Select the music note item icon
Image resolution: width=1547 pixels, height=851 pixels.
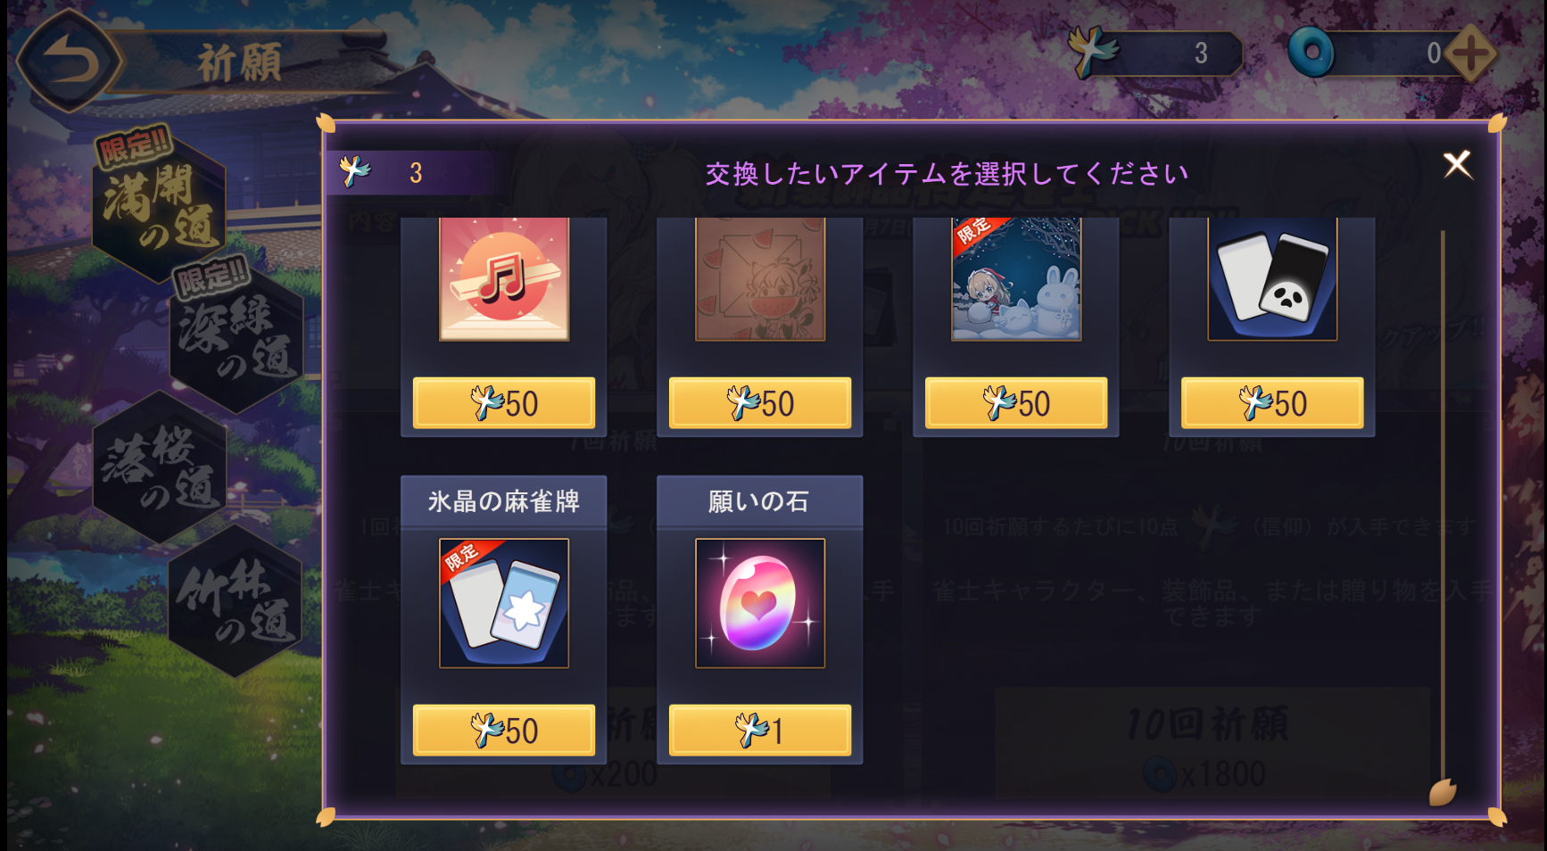coord(504,279)
